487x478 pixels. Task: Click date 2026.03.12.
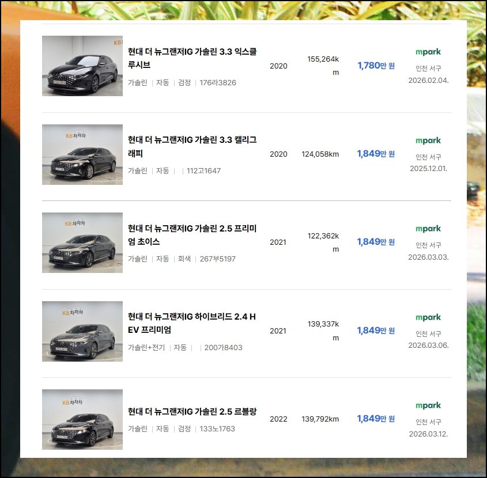pos(428,434)
